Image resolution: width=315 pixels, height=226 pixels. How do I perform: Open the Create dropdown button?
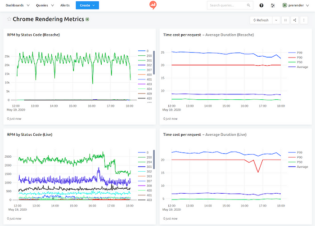coord(87,5)
